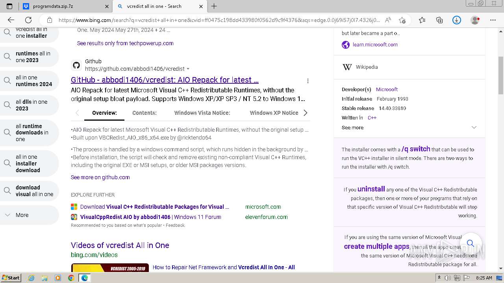Open How to Repair Net Framework video
Image resolution: width=504 pixels, height=283 pixels.
click(224, 267)
